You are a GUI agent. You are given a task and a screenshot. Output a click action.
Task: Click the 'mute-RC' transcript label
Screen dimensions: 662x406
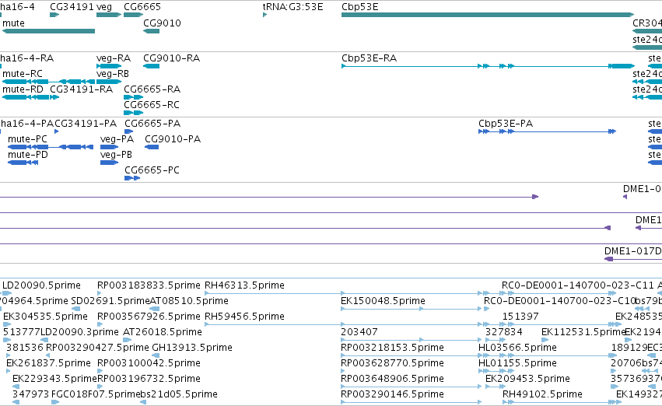[23, 74]
